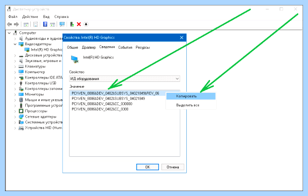Choose Выделить все in the context menu
This screenshot has width=308, height=196.
point(191,105)
